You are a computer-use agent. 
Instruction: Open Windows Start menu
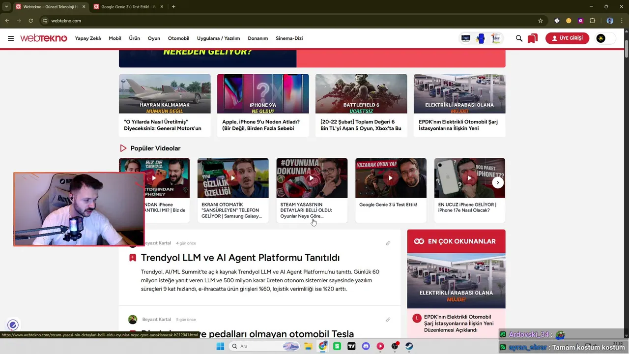(220, 346)
